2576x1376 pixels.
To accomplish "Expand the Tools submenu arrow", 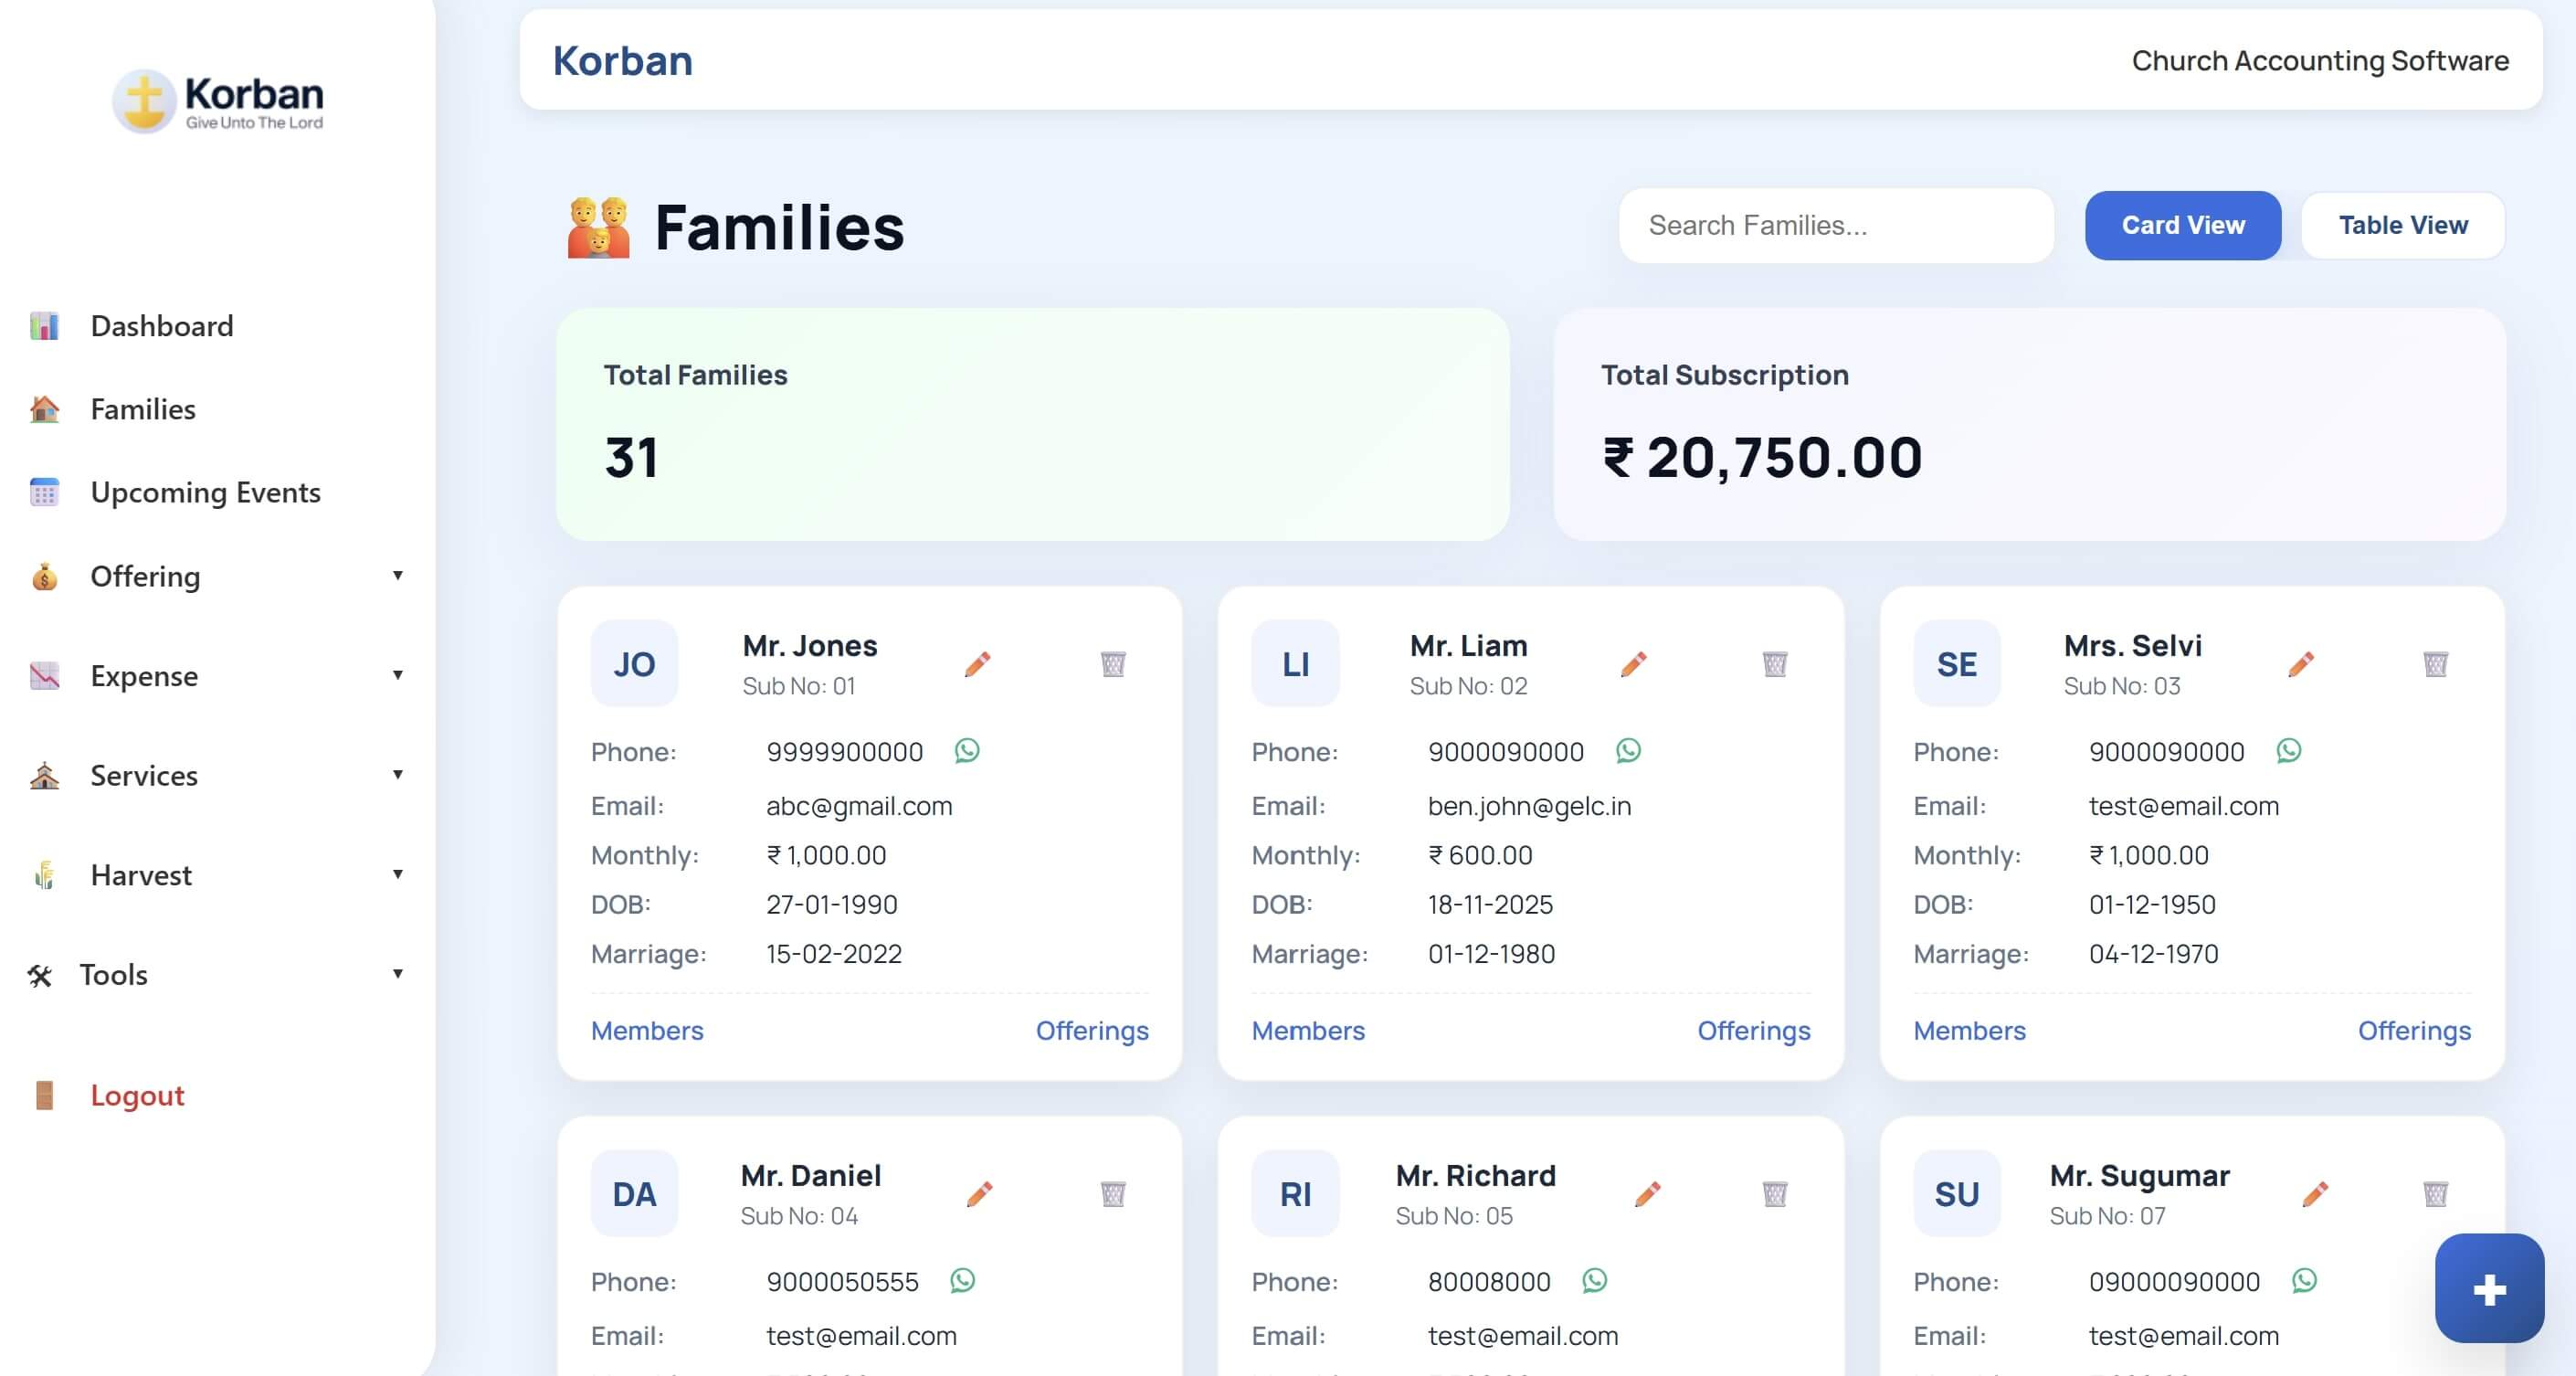I will pyautogui.click(x=398, y=974).
